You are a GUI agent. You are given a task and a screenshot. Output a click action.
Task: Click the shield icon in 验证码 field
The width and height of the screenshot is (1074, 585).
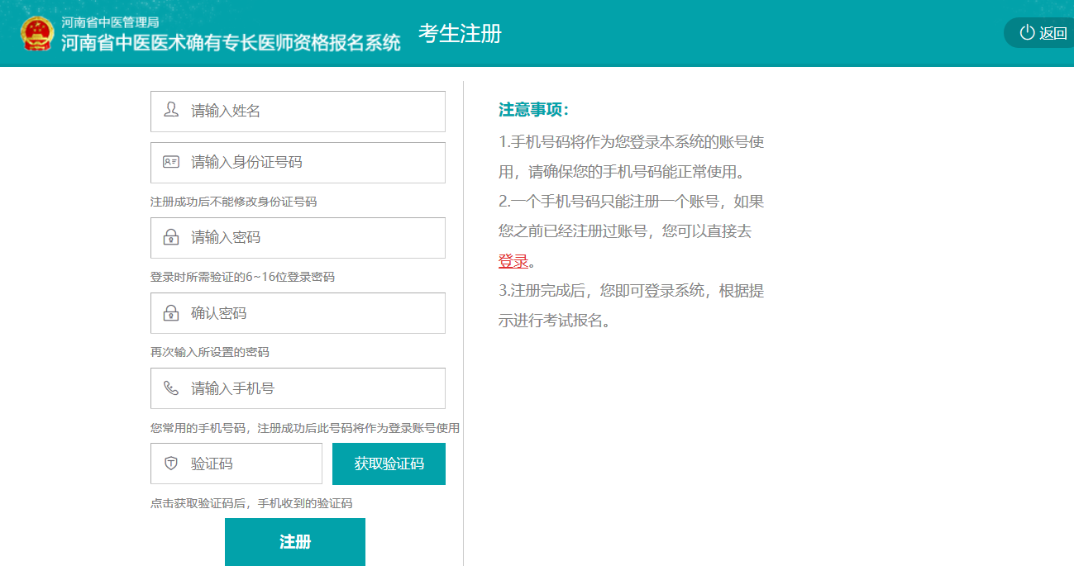coord(171,464)
